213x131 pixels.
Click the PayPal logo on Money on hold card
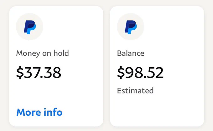click(30, 27)
